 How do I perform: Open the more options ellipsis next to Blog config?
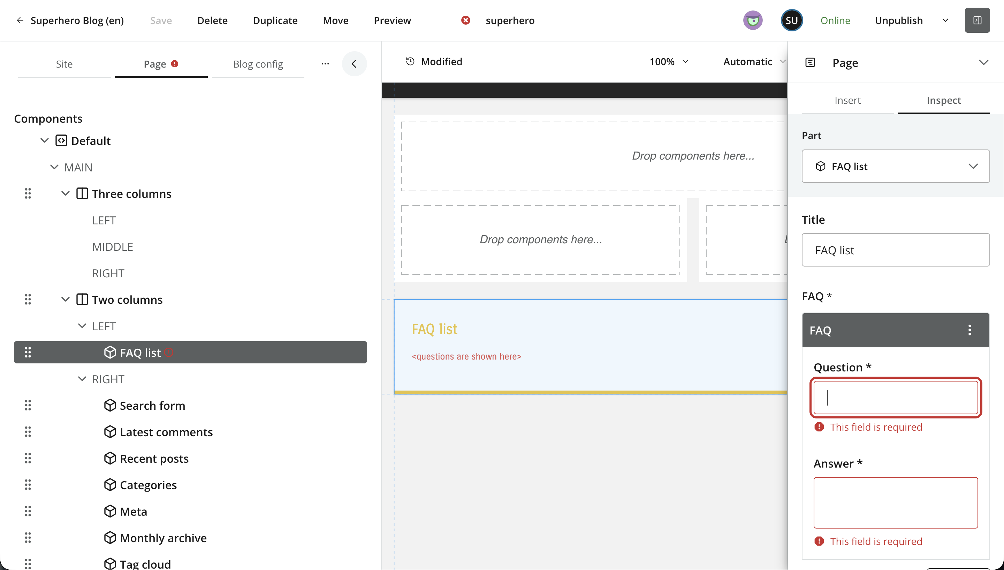325,64
